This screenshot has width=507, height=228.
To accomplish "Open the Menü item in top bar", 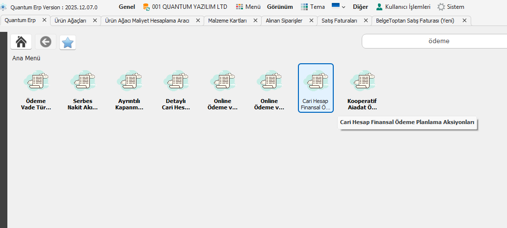I will coord(248,7).
